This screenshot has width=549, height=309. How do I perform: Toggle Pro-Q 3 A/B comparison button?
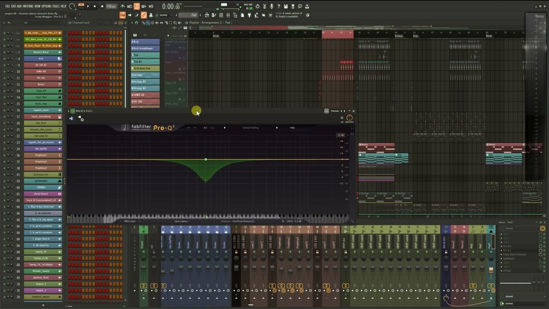pyautogui.click(x=206, y=127)
